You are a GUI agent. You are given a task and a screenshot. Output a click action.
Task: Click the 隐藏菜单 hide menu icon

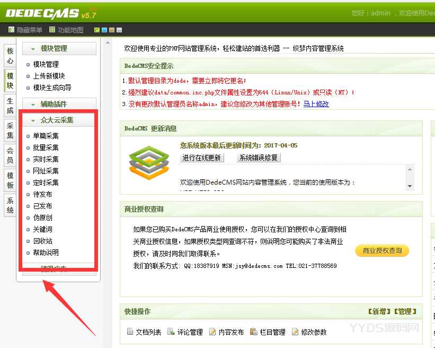click(x=12, y=30)
